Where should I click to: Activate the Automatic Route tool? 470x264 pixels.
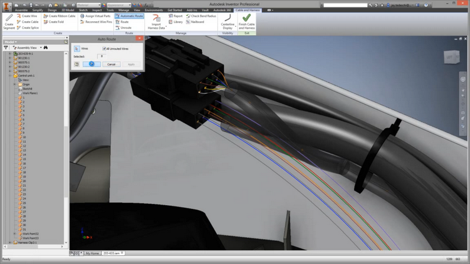[x=130, y=16]
